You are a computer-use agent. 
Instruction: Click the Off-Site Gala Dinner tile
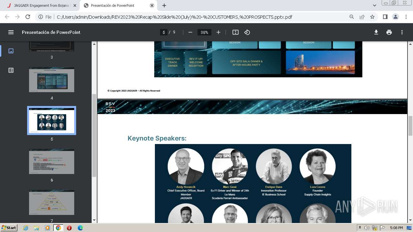click(247, 63)
